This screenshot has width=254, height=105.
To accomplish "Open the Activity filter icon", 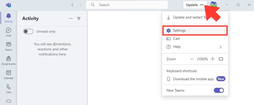I will [79, 18].
